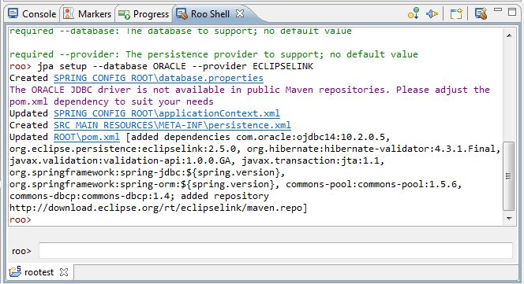524x284 pixels.
Task: Click the rootest folder icon
Action: click(15, 272)
